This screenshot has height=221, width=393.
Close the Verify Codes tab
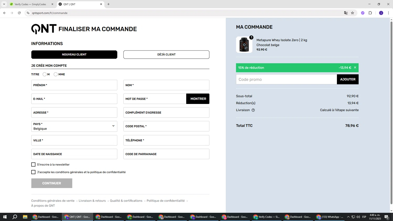pos(52,4)
